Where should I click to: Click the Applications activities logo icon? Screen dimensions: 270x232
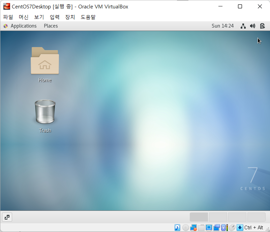click(x=5, y=26)
